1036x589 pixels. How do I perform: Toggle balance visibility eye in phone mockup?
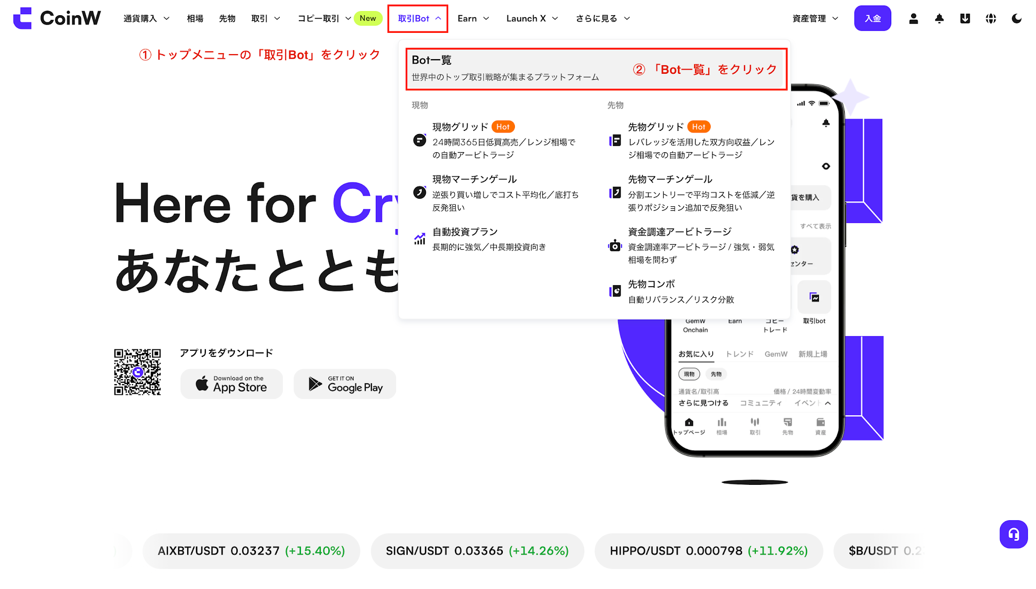[826, 166]
